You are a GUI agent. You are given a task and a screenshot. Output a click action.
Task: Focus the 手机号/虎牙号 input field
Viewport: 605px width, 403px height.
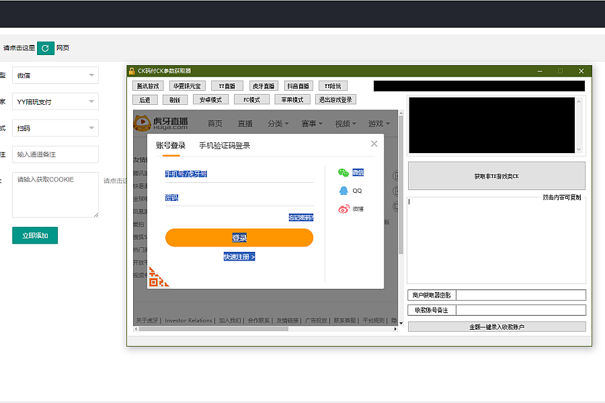[239, 174]
